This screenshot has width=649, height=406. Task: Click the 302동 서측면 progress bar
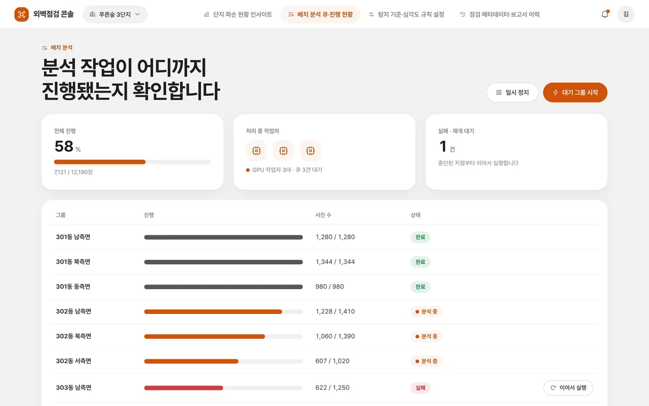point(223,362)
